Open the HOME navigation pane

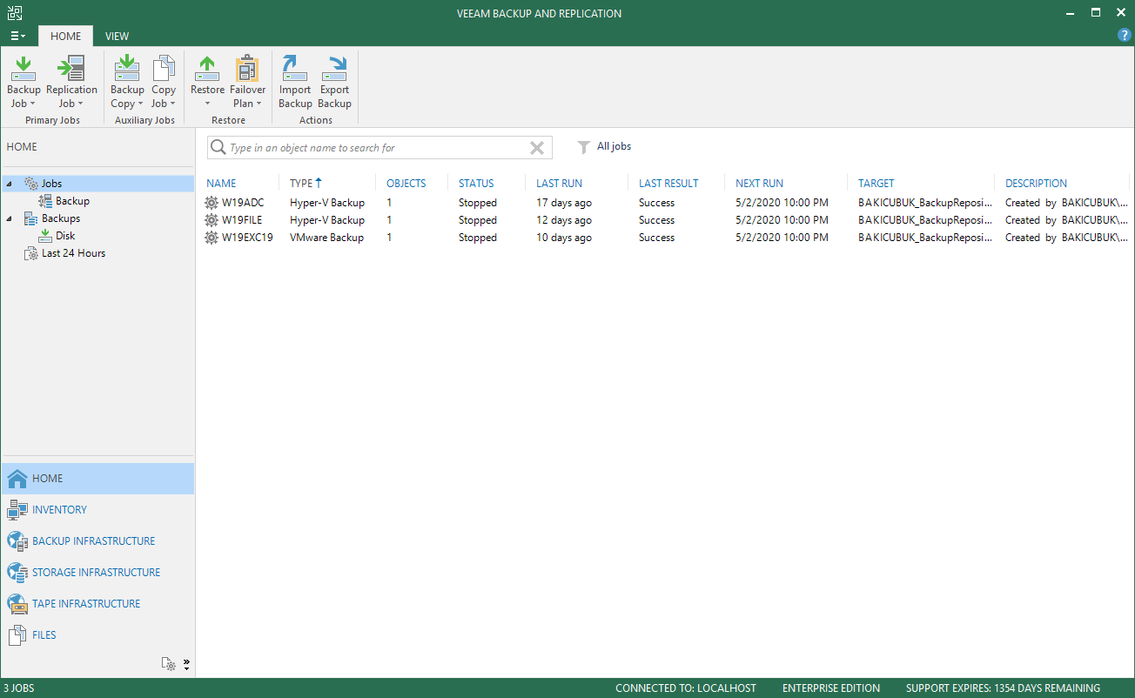(97, 479)
